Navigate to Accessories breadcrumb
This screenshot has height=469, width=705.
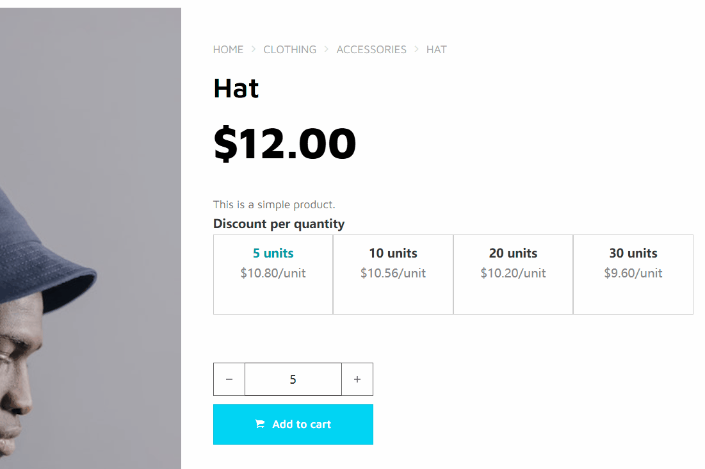click(371, 49)
